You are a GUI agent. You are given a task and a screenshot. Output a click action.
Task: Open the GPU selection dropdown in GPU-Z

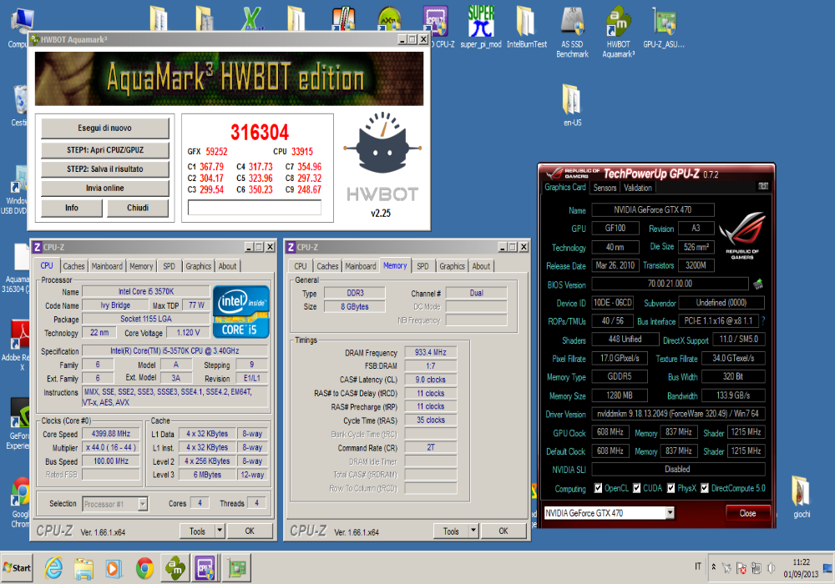tap(670, 513)
